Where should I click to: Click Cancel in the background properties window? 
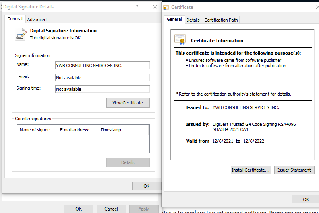coord(111,209)
